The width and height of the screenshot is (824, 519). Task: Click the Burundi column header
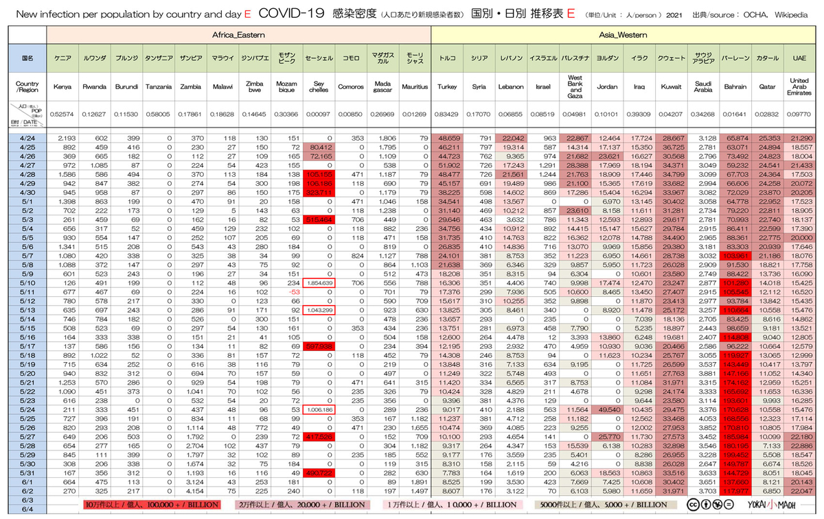(x=126, y=87)
